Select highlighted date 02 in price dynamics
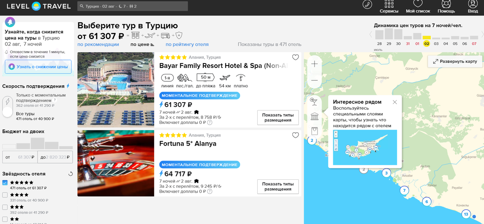The image size is (484, 224). [x=427, y=43]
